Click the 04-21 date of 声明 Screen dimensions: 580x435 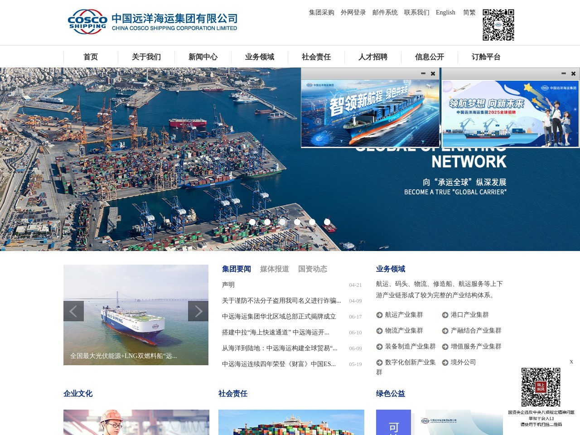click(x=355, y=285)
